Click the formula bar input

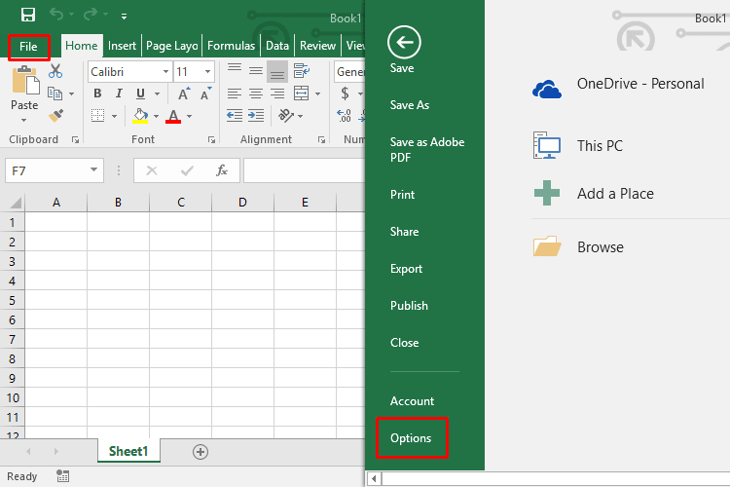pos(304,170)
